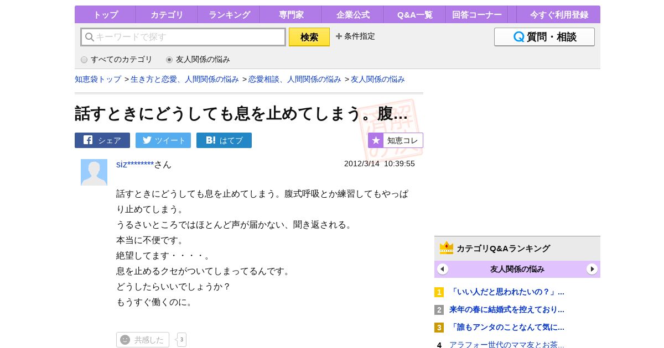The width and height of the screenshot is (664, 348).
Task: Open the 専門家 navigation tab
Action: 291,15
